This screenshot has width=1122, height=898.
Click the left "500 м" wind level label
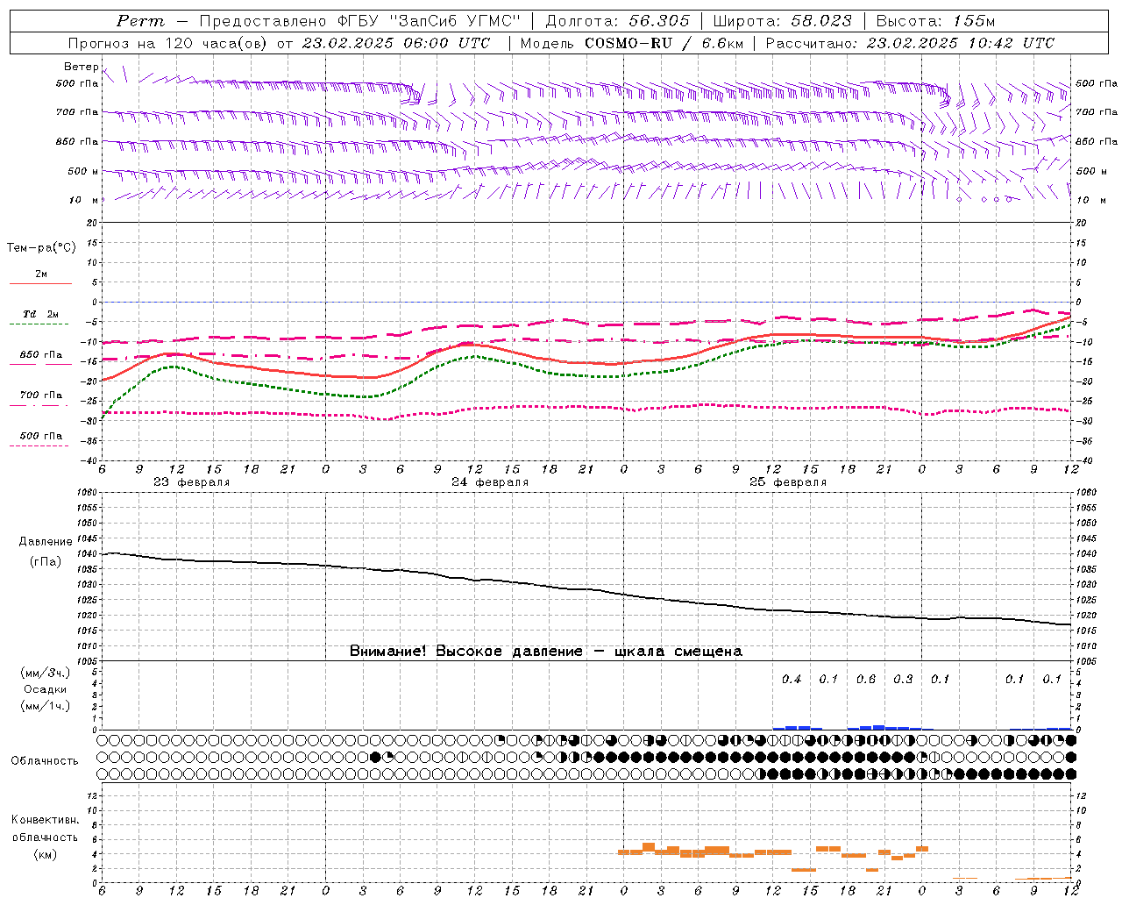83,171
